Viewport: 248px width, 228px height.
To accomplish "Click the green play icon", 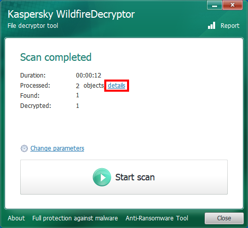I will pos(102,177).
